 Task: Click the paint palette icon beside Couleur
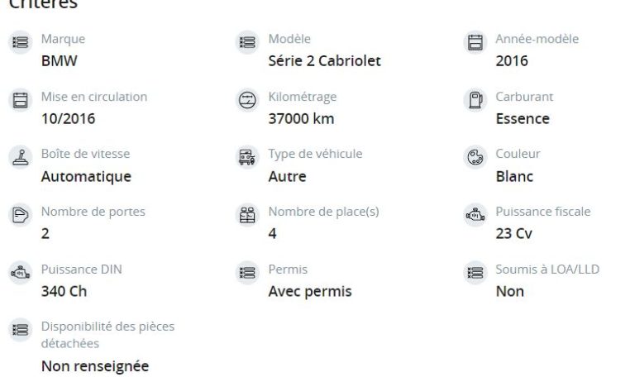(475, 157)
